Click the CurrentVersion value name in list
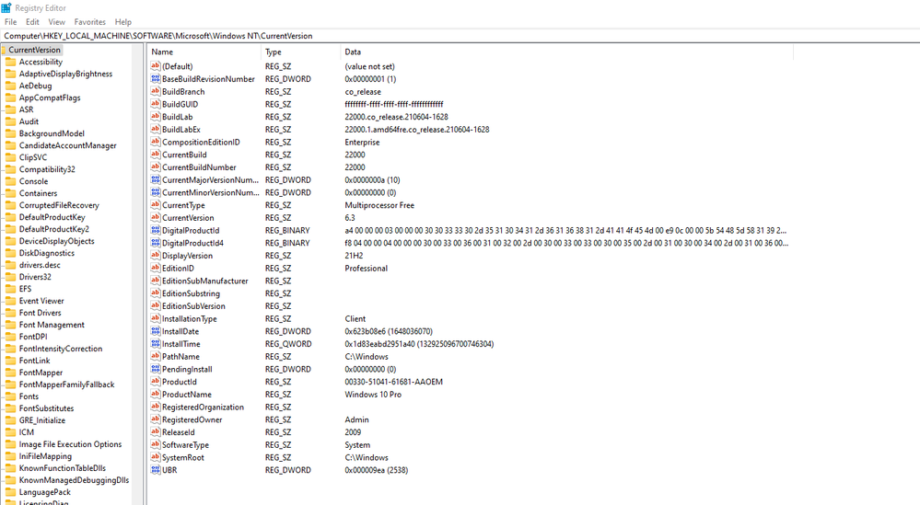This screenshot has height=505, width=920. (x=189, y=217)
